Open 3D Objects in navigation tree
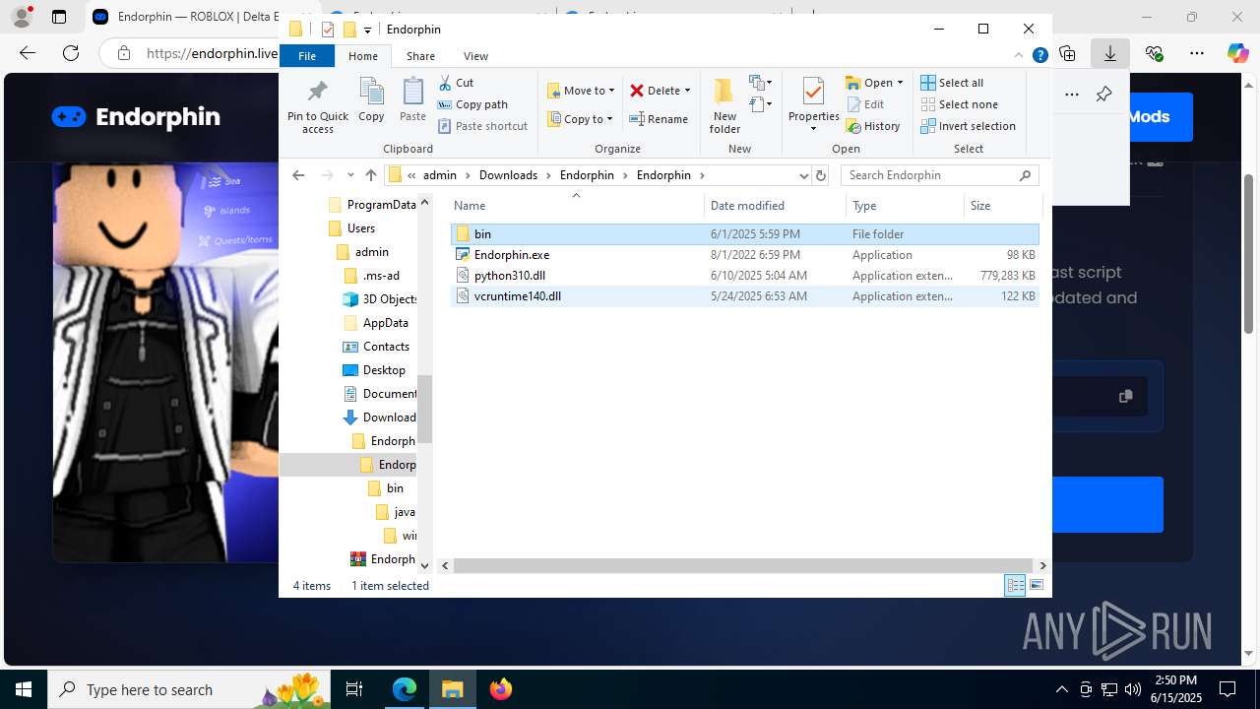This screenshot has width=1260, height=709. (x=381, y=299)
